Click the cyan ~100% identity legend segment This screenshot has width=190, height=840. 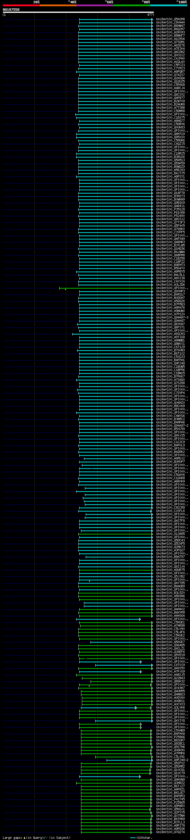pyautogui.click(x=169, y=5)
